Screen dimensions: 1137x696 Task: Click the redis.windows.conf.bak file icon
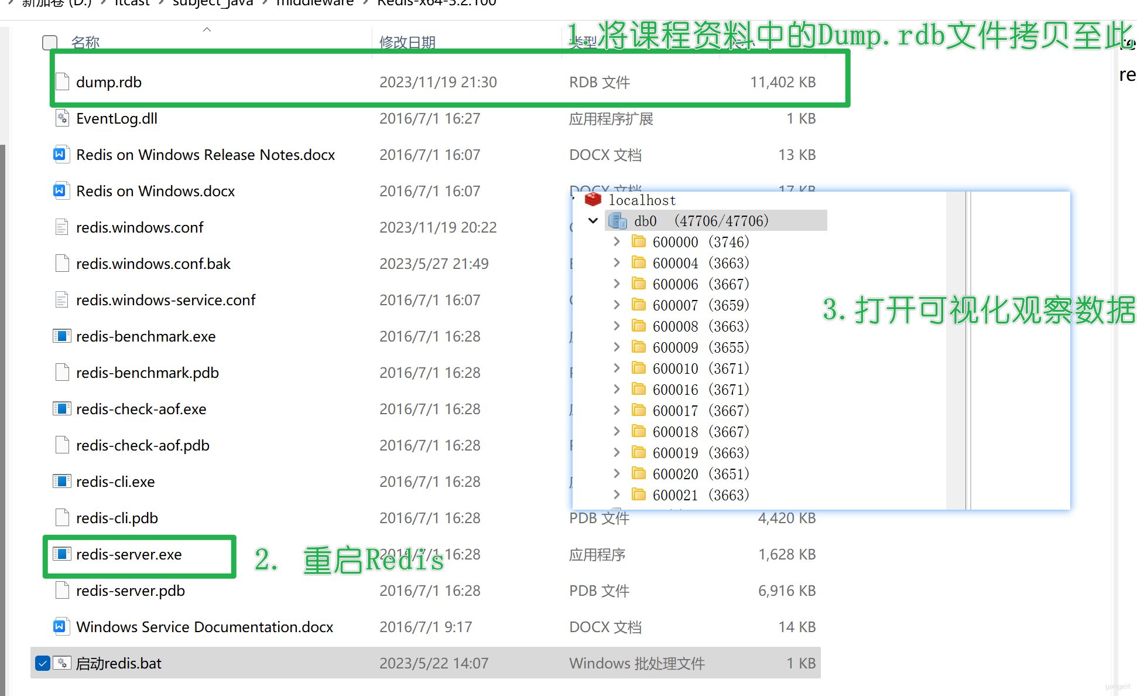[x=62, y=264]
